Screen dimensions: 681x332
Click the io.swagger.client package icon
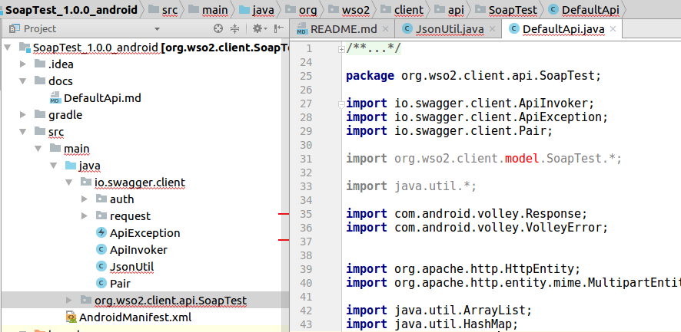tap(86, 182)
